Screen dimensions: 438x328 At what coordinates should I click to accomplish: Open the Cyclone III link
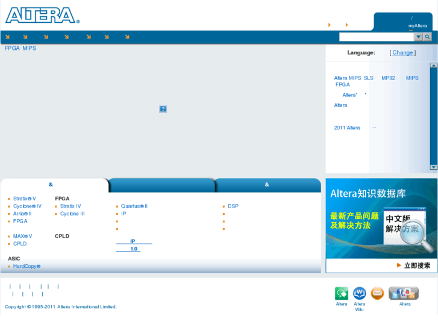[x=72, y=214]
